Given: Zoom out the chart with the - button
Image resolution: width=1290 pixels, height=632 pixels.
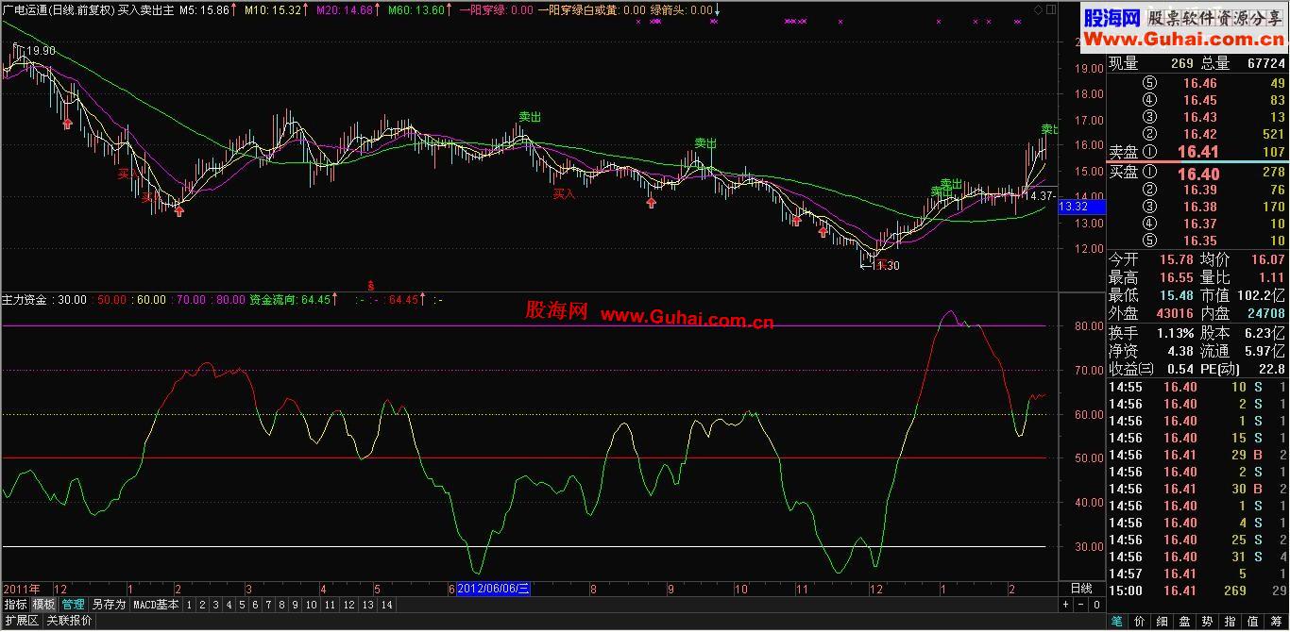Looking at the screenshot, I should 1080,605.
